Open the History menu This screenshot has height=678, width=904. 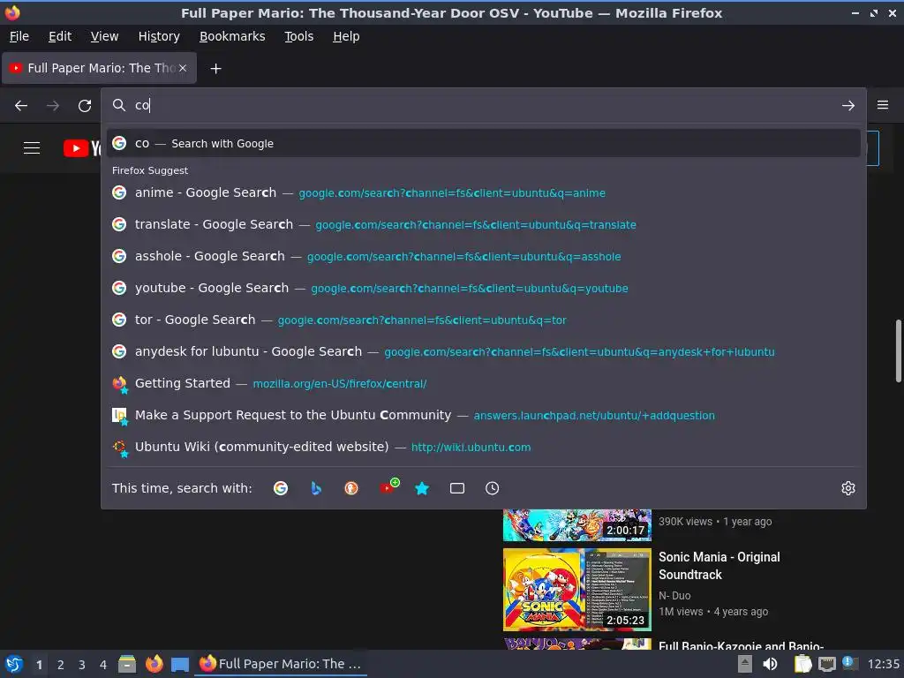pos(159,36)
